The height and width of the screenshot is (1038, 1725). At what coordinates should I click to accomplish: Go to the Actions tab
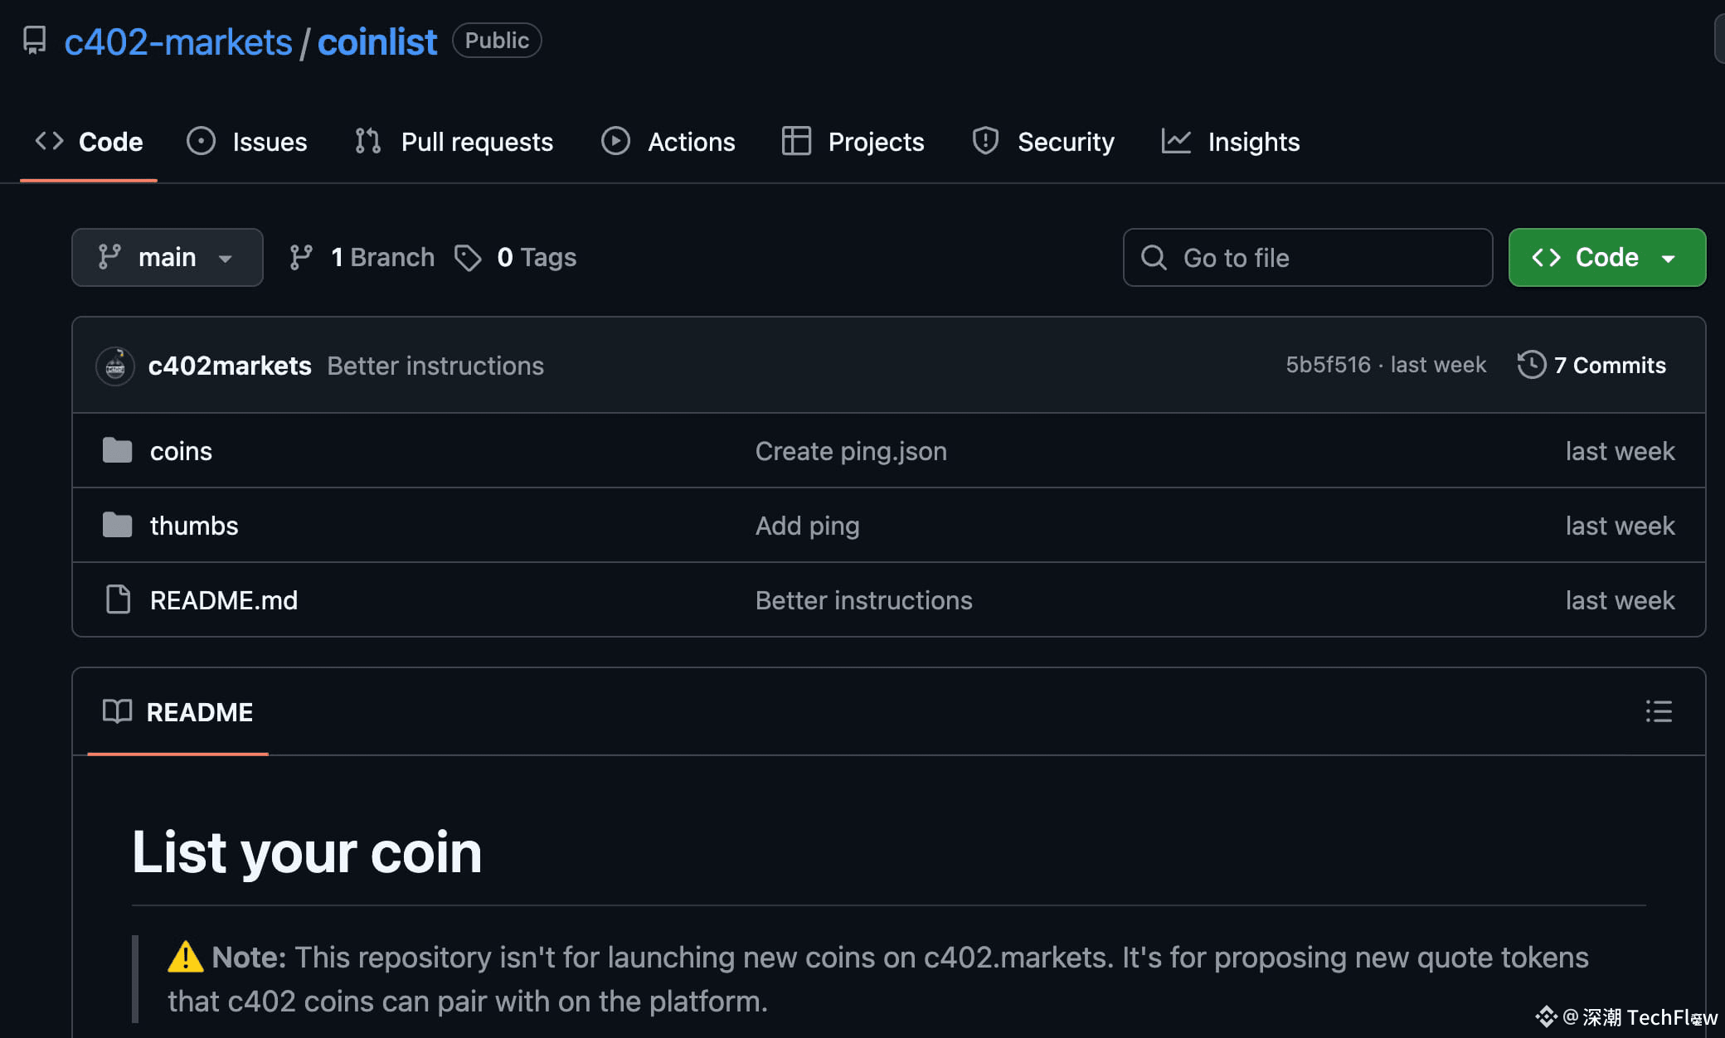(668, 142)
